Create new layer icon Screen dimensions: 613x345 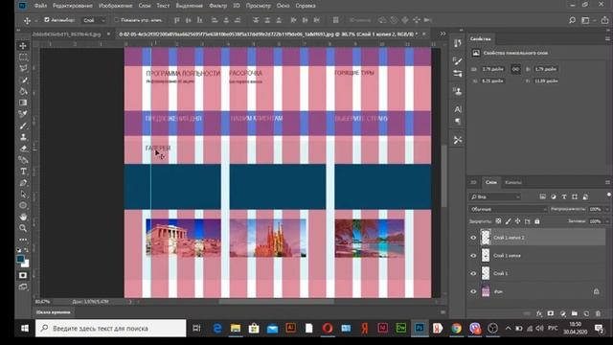click(x=586, y=313)
